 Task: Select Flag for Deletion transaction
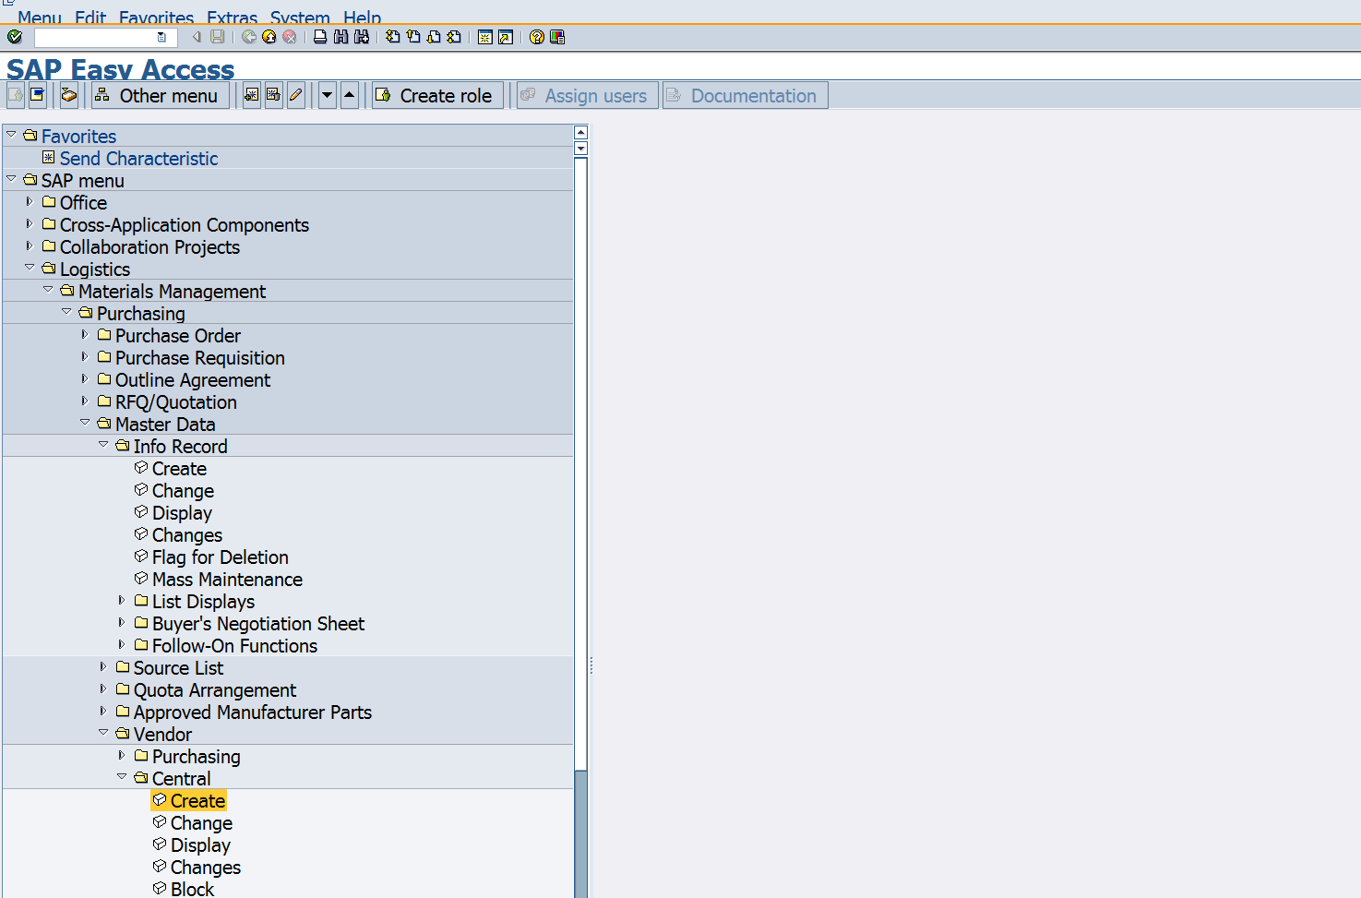pyautogui.click(x=220, y=557)
